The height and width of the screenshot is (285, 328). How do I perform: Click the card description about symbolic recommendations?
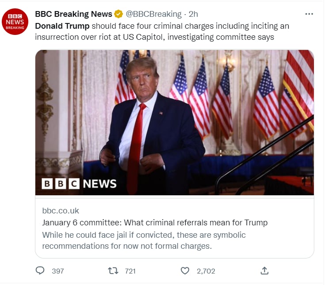(x=144, y=240)
